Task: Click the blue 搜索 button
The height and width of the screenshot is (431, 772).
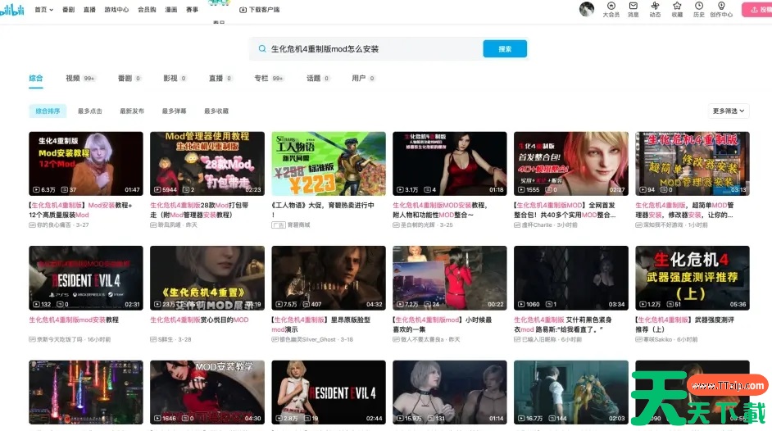Action: coord(505,48)
